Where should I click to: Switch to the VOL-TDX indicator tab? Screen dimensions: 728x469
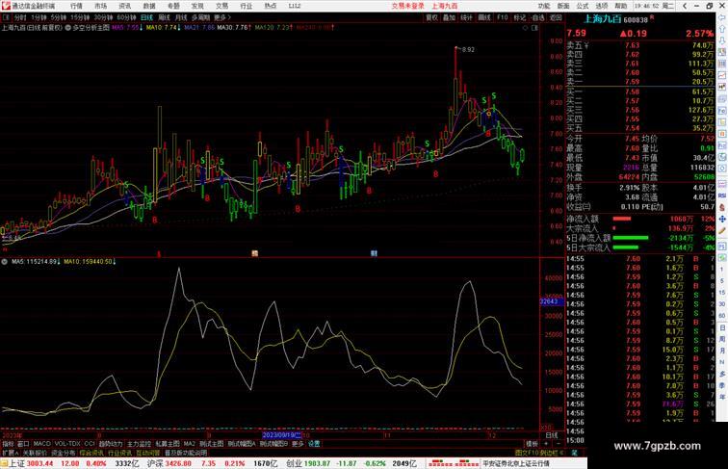(x=67, y=444)
